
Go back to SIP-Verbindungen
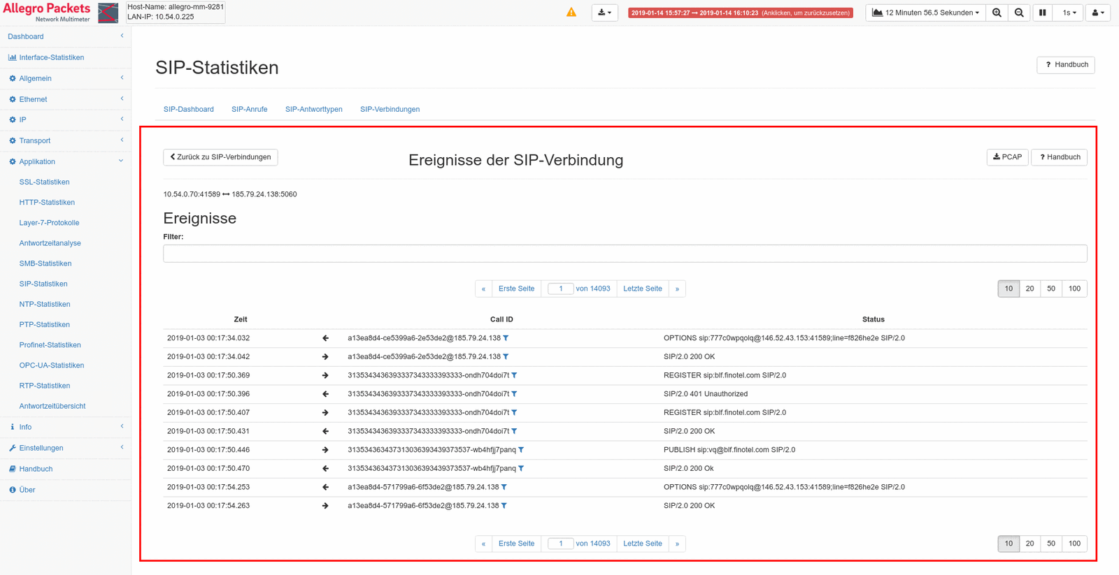point(220,157)
